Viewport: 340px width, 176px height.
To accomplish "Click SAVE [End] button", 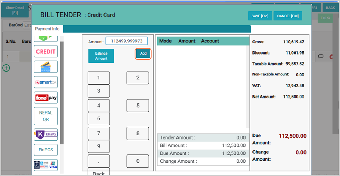I will point(260,16).
